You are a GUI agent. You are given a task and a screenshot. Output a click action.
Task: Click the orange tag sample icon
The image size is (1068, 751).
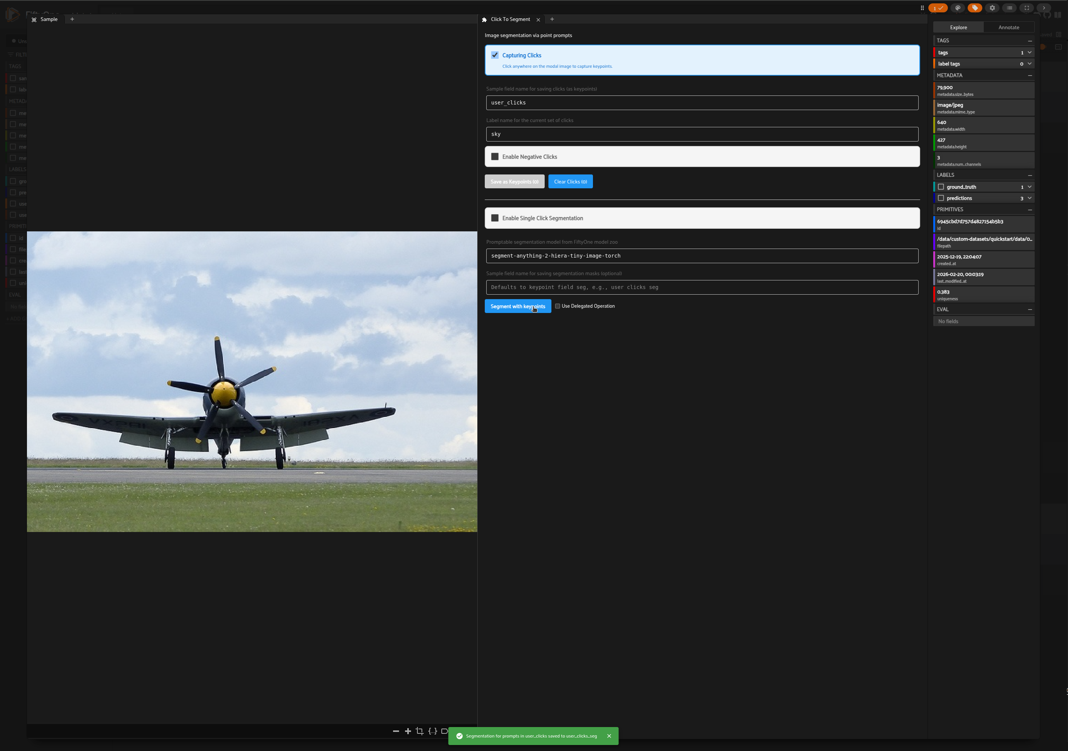coord(974,8)
